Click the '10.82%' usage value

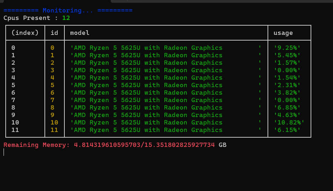click(289, 122)
